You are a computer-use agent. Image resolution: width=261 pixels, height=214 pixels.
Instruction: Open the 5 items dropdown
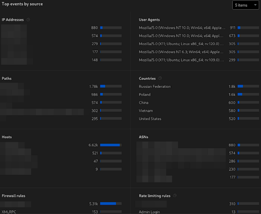click(246, 5)
